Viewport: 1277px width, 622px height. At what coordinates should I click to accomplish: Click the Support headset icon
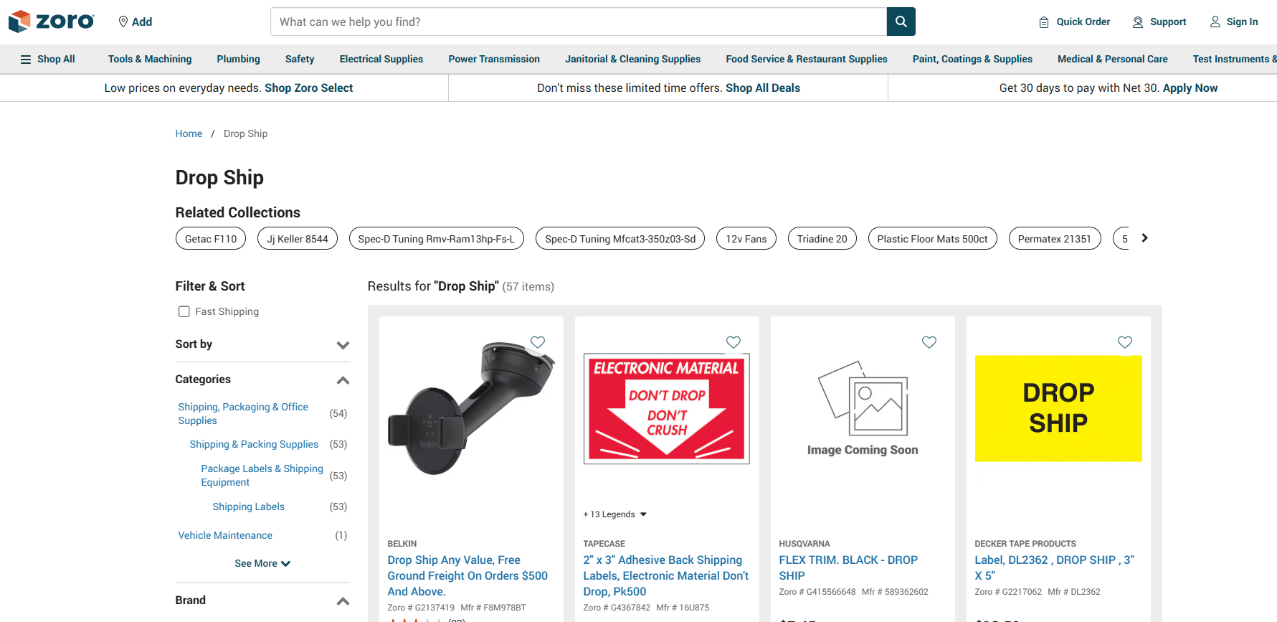[1138, 22]
